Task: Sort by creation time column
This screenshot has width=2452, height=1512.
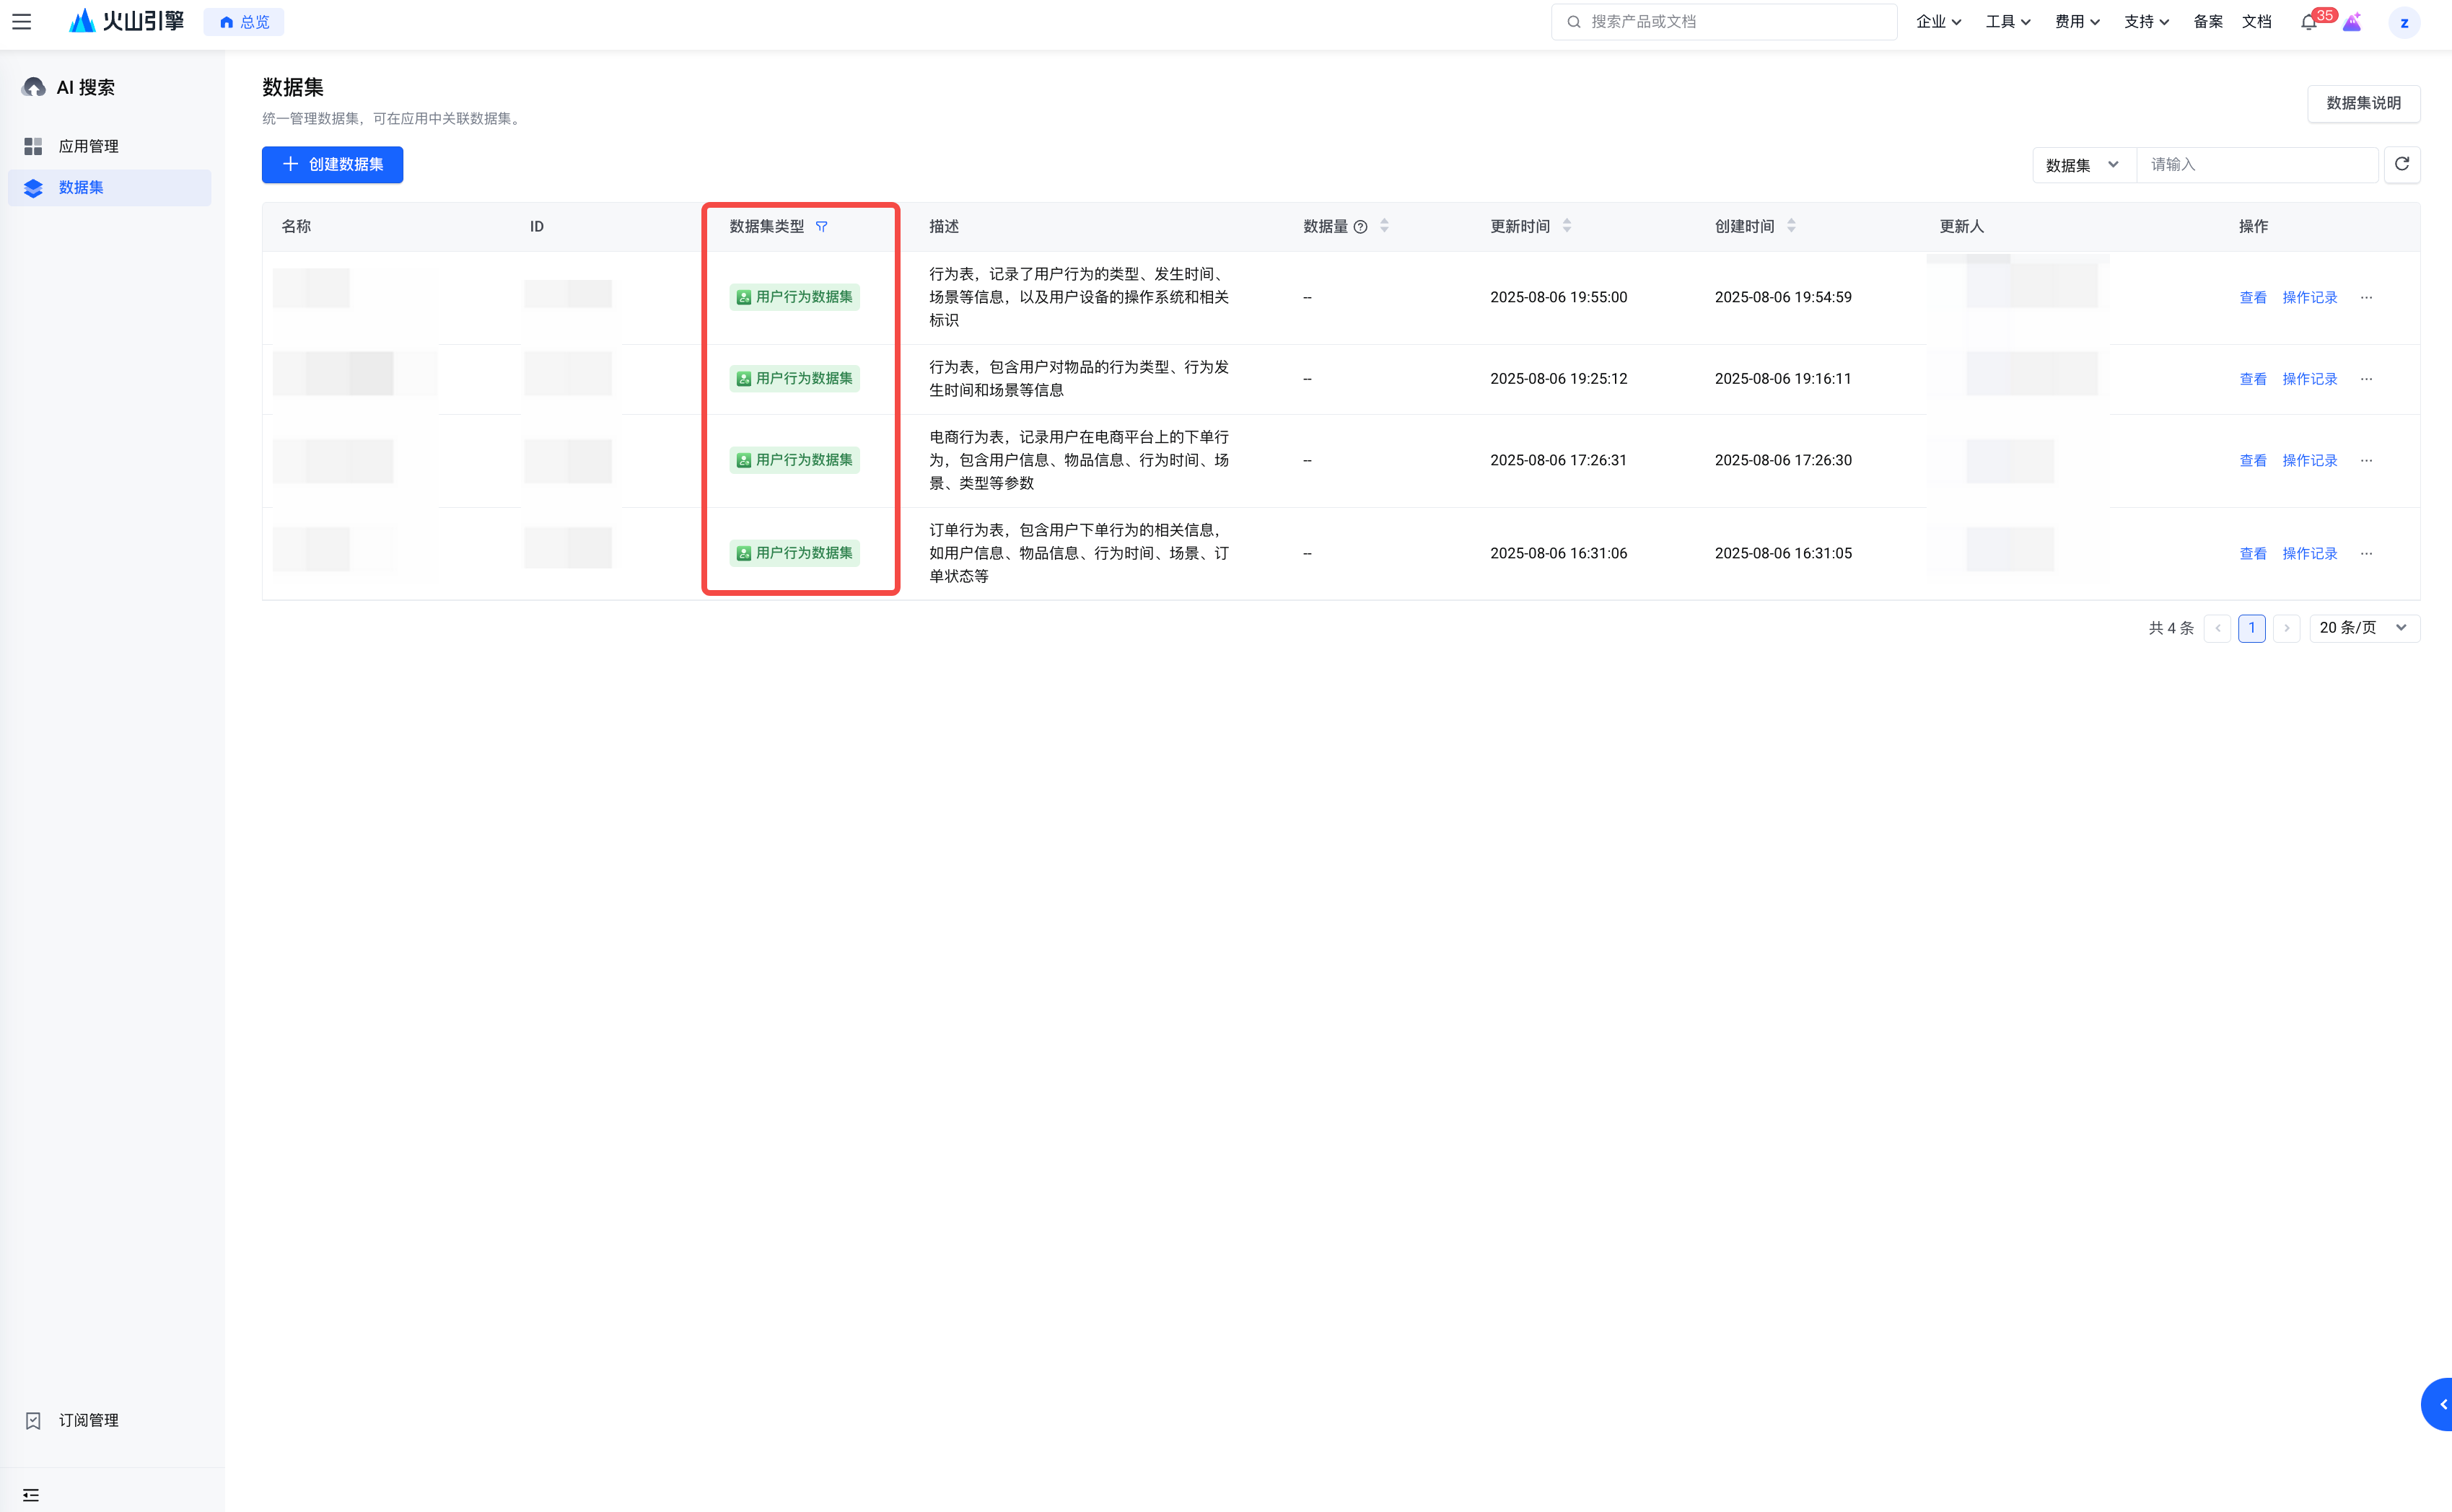Action: click(1791, 226)
